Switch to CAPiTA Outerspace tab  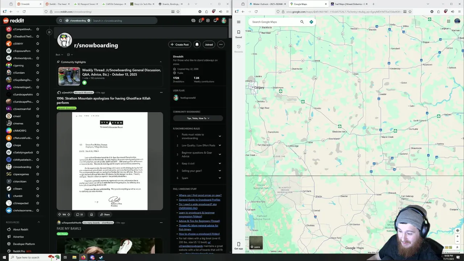click(115, 4)
